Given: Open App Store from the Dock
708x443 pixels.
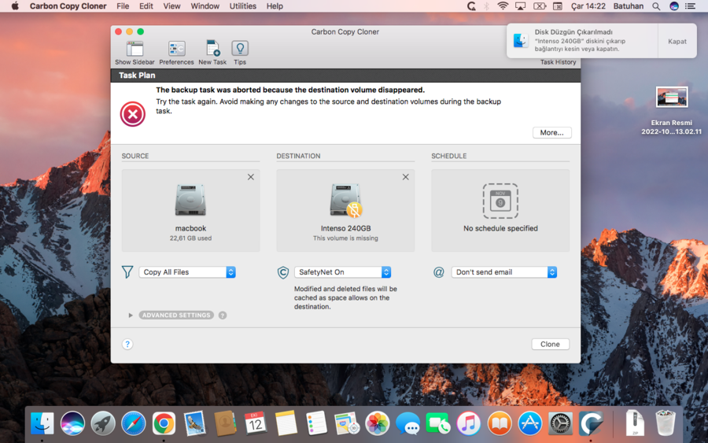Looking at the screenshot, I should [x=529, y=423].
